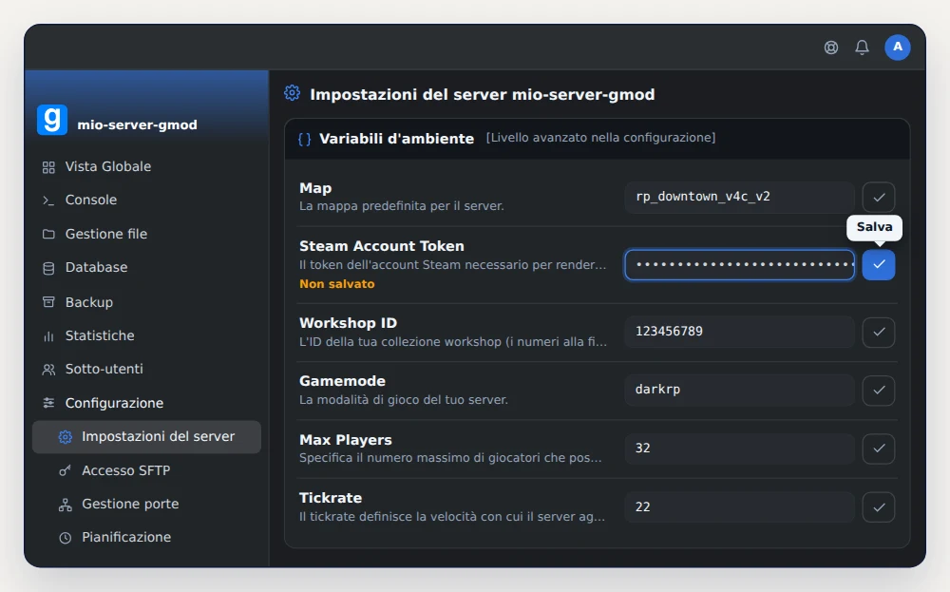The image size is (950, 592).
Task: Open the support lifebuoy icon
Action: pos(830,48)
